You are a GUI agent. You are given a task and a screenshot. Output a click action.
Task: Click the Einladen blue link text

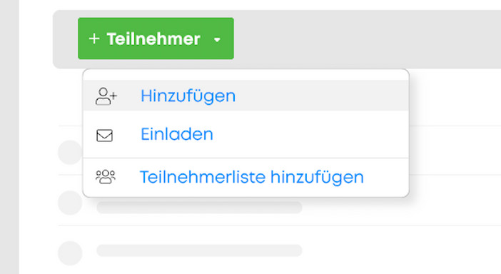tap(177, 134)
